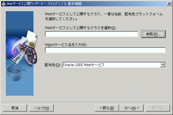The width and height of the screenshot is (173, 115).
Task: Cancel the wizard with 取消 button
Action: pos(15,108)
